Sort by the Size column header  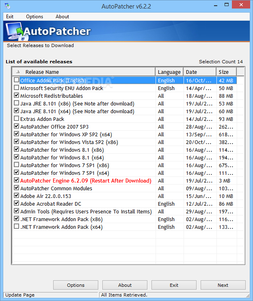coord(226,72)
